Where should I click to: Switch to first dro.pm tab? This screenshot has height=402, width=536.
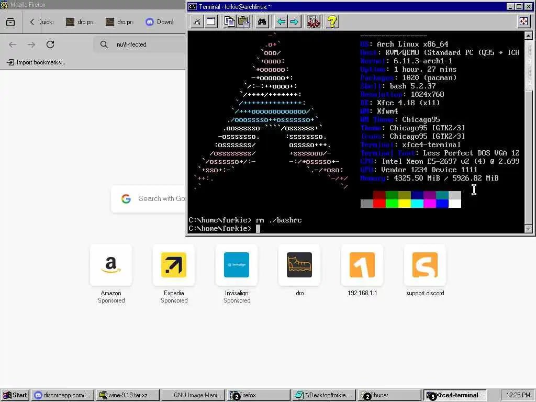80,22
